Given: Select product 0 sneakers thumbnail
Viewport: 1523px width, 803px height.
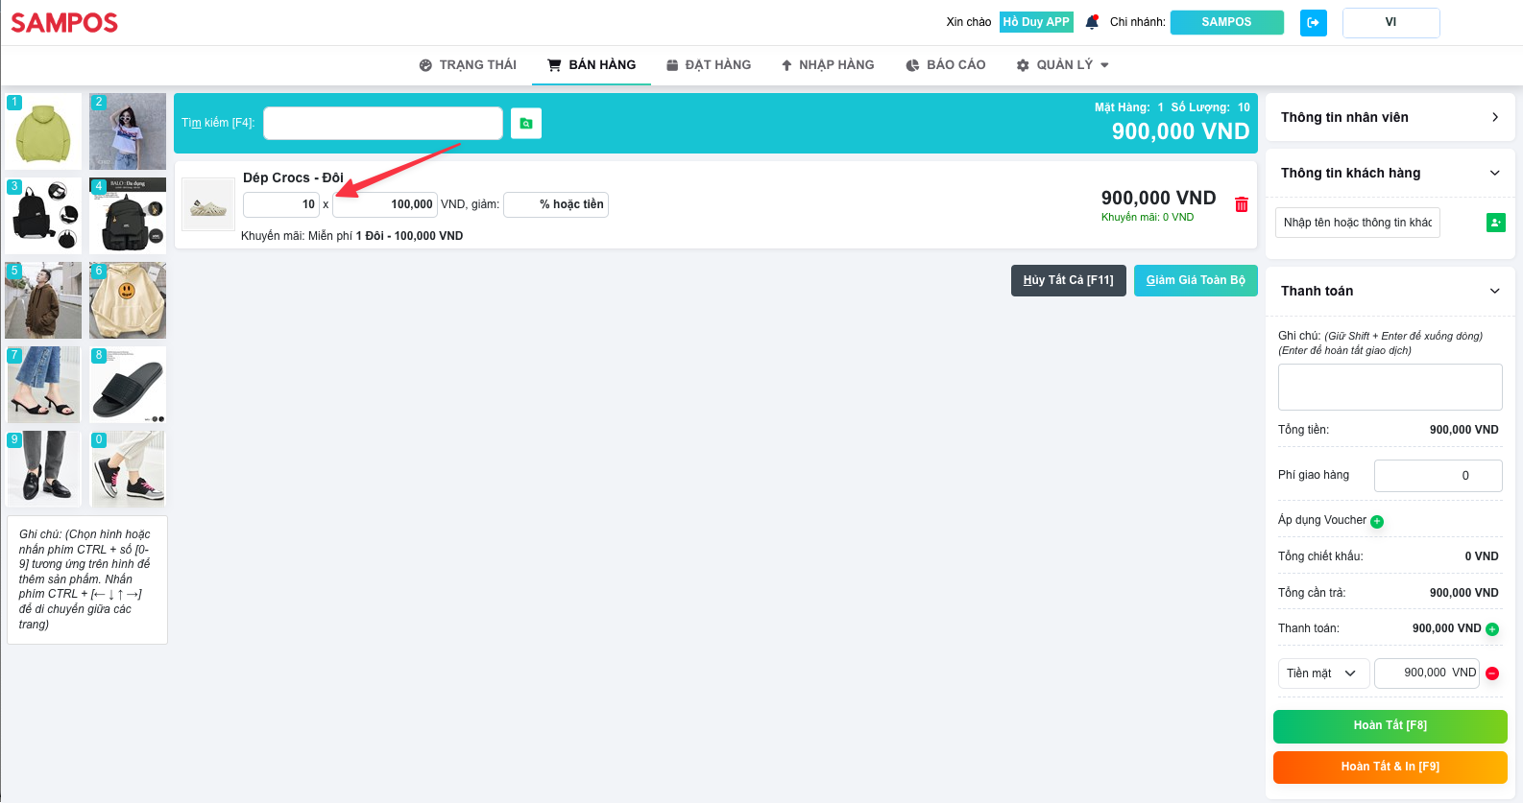Looking at the screenshot, I should coord(128,469).
